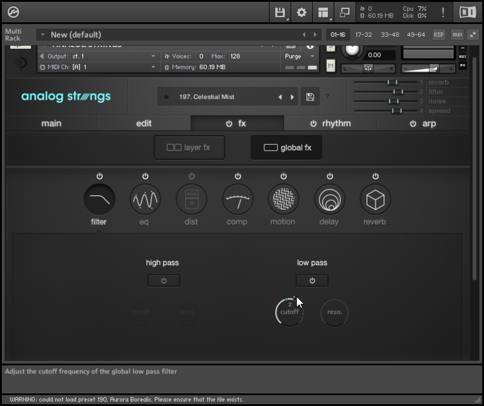The height and width of the screenshot is (406, 484).
Task: Toggle the aux sends panel
Action: coord(457,34)
